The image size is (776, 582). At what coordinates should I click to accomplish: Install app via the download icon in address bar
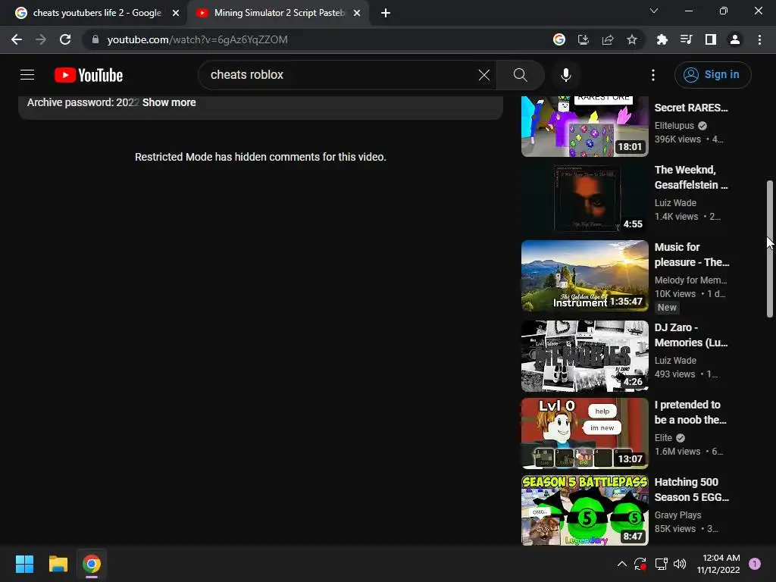tap(584, 39)
